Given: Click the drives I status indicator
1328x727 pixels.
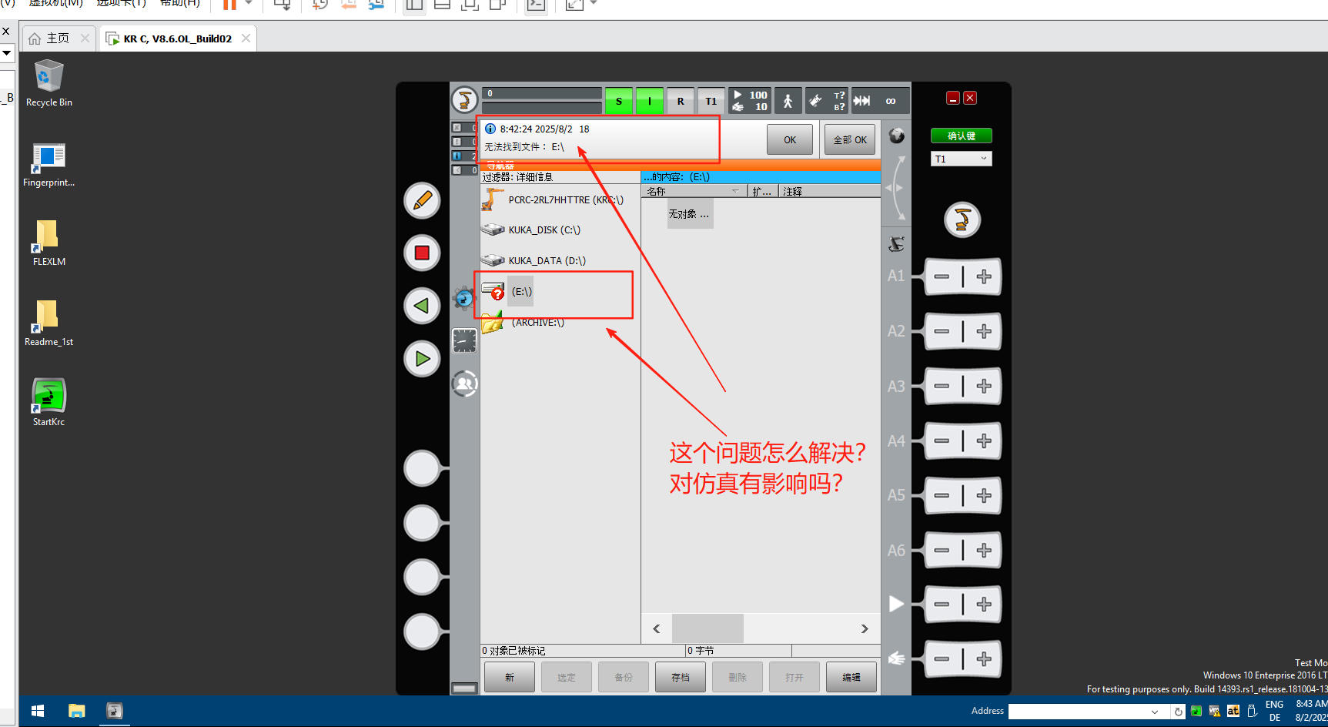Looking at the screenshot, I should click(650, 101).
